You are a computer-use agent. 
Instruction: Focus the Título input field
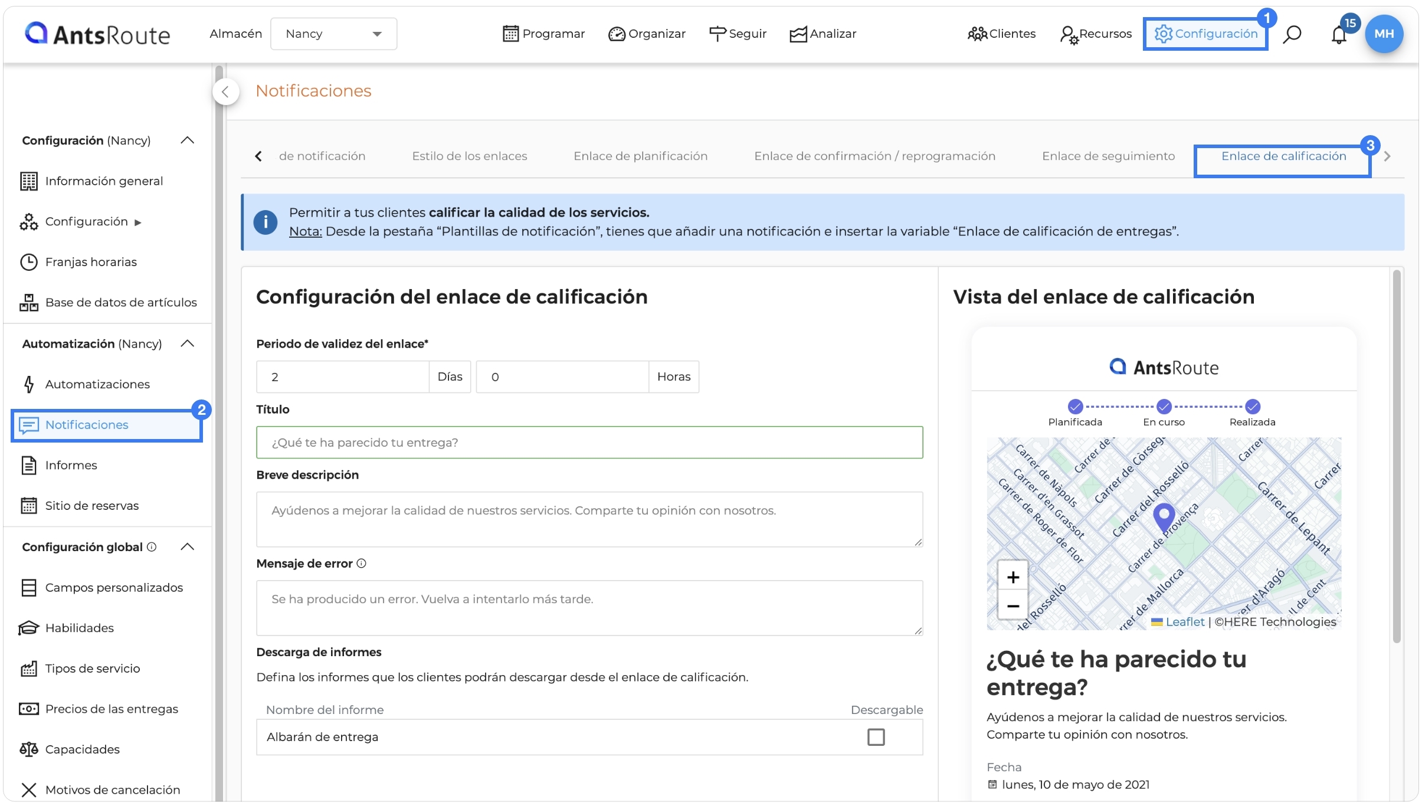[589, 443]
